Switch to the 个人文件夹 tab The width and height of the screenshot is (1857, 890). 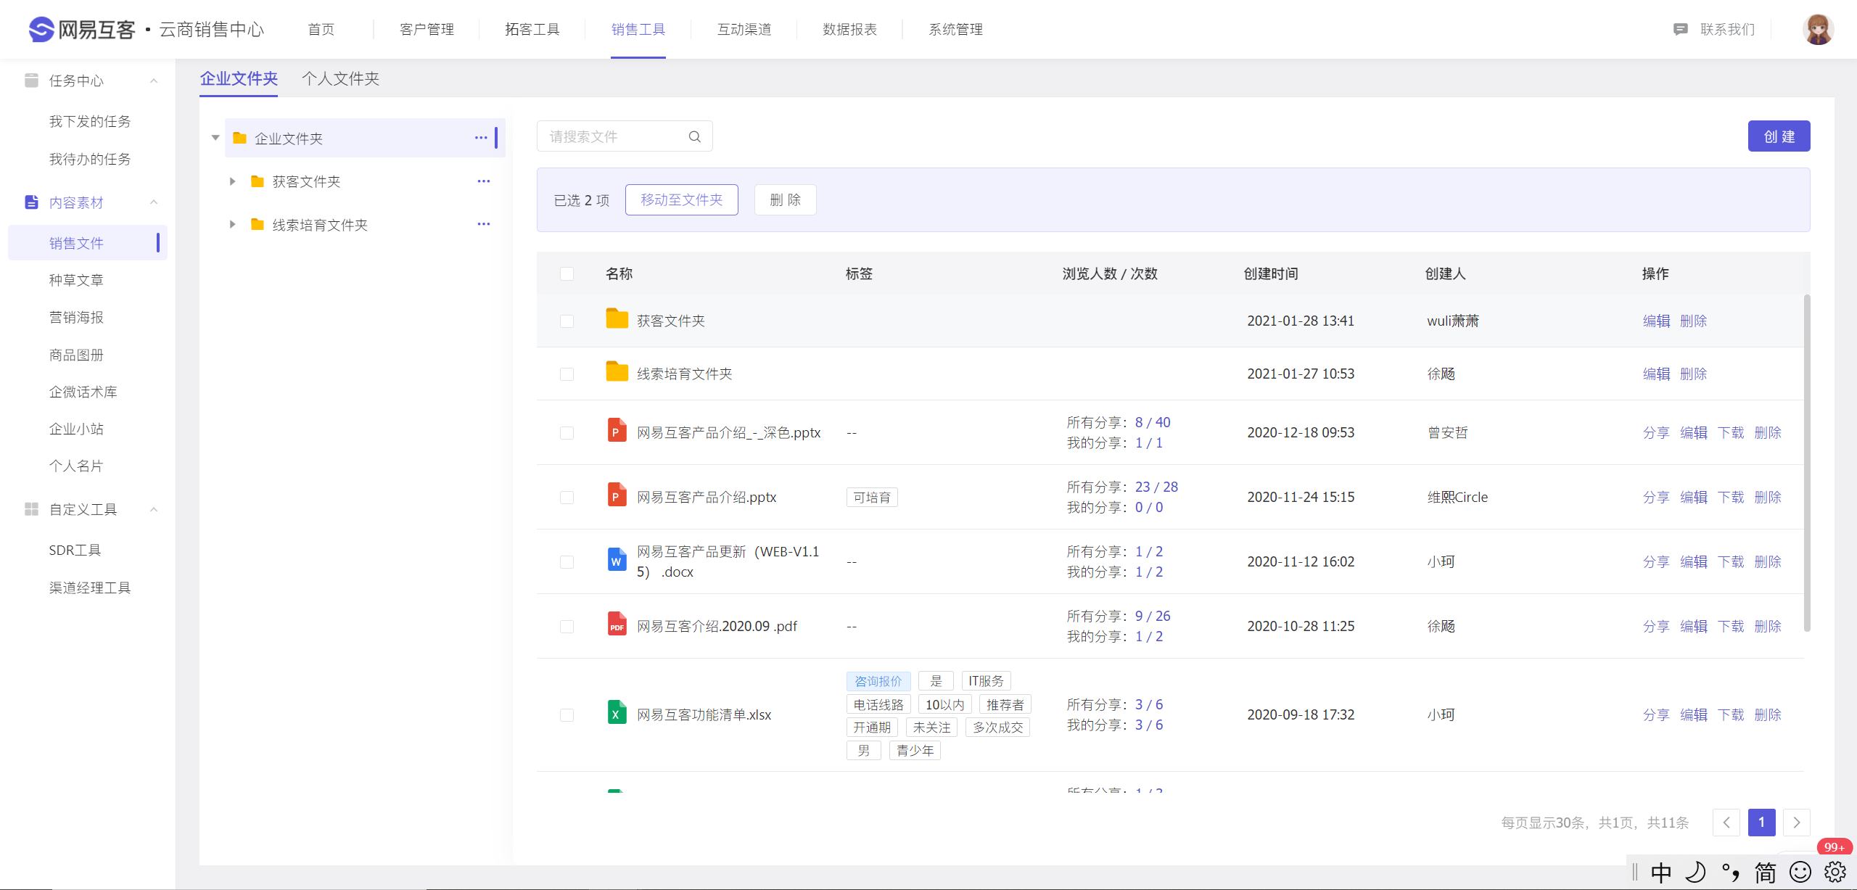pos(340,78)
